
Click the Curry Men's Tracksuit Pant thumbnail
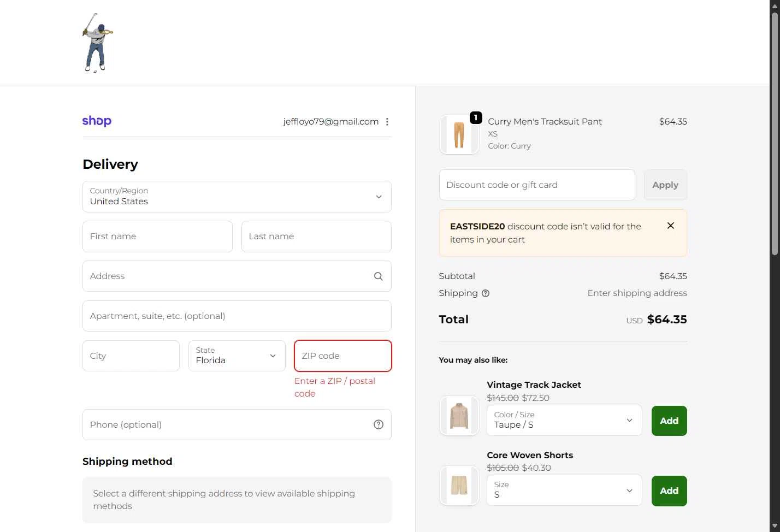(459, 134)
